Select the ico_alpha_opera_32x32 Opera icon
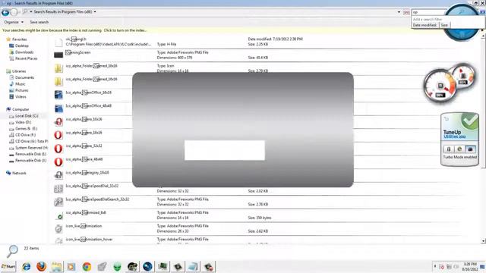Screen dimensions: 486x273 click(58, 149)
